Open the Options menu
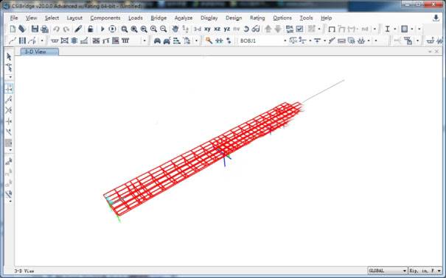 click(282, 18)
